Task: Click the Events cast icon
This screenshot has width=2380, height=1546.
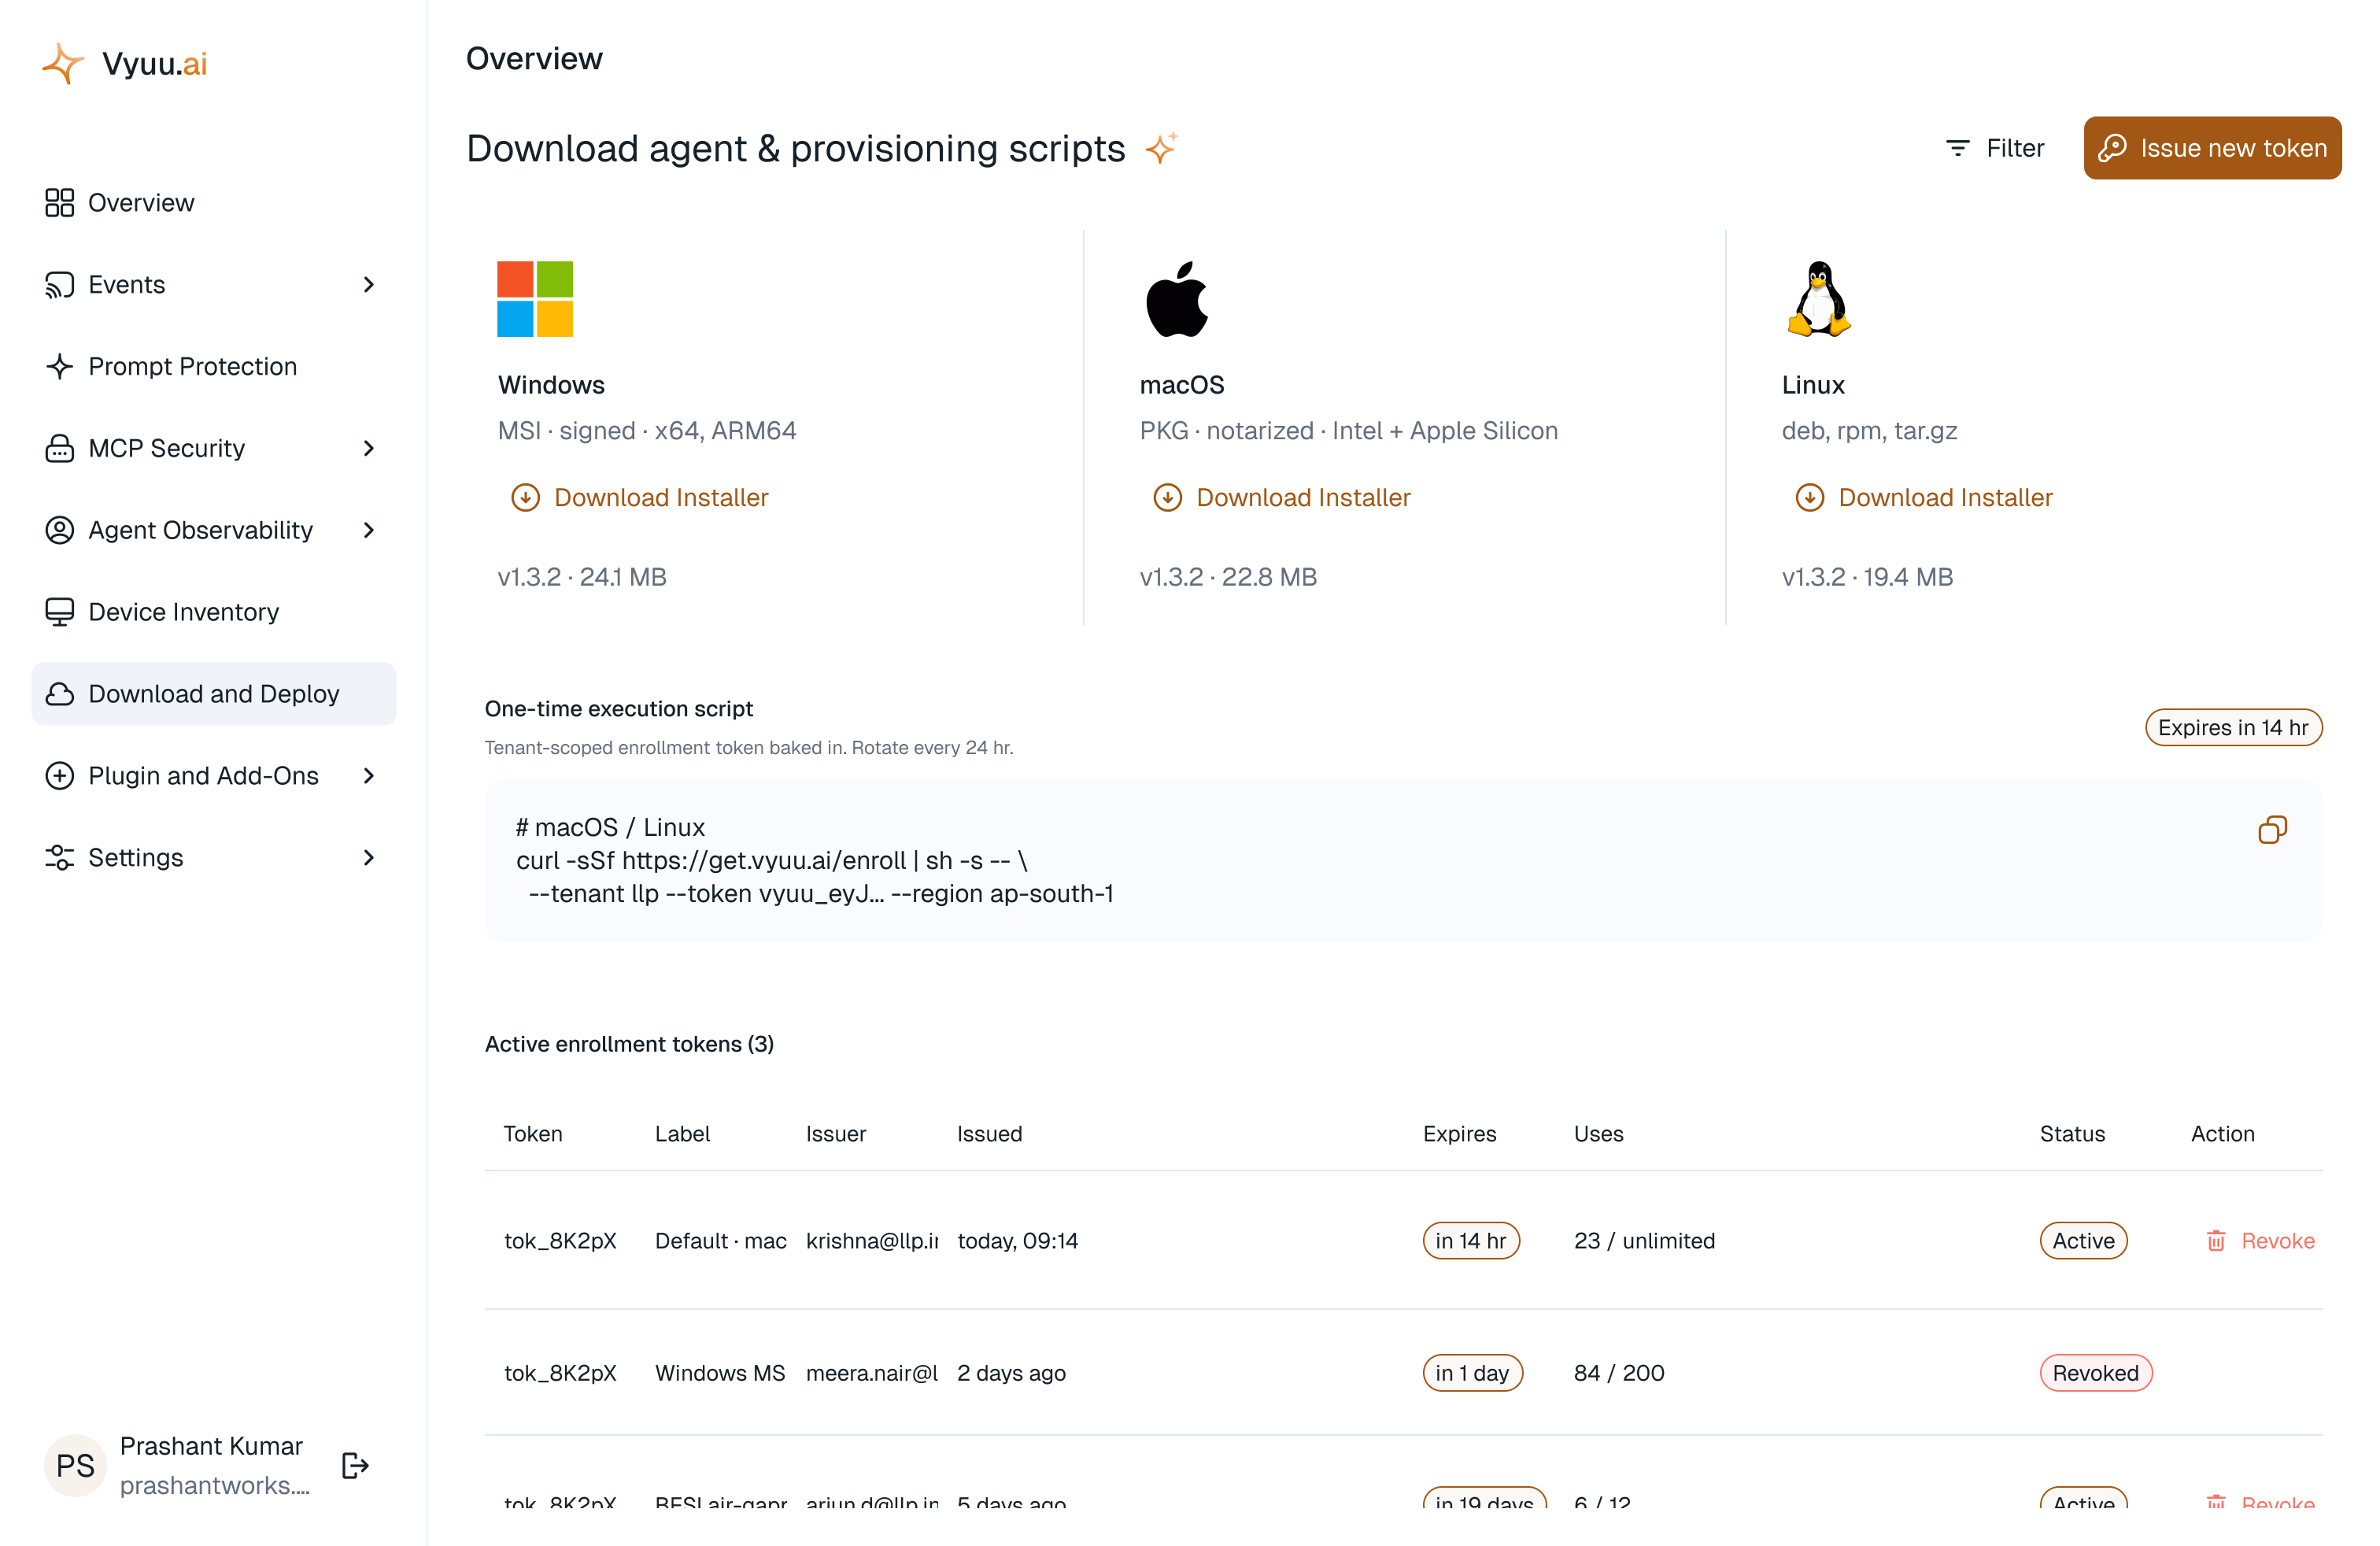Action: (x=60, y=284)
